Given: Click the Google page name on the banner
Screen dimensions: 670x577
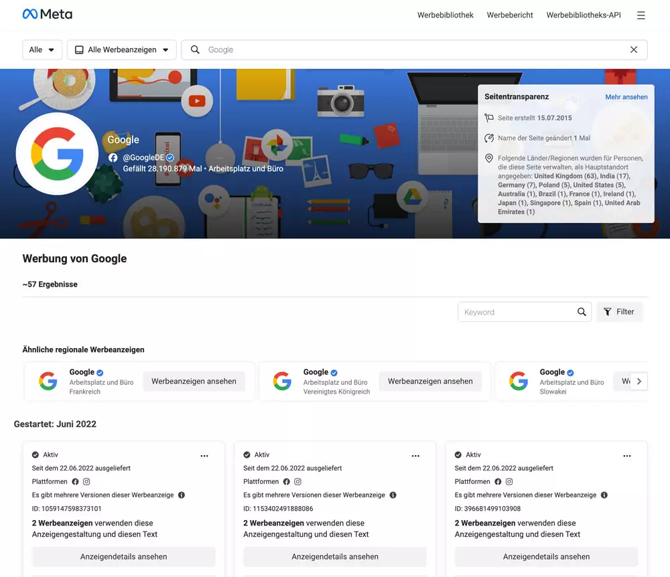Looking at the screenshot, I should tap(123, 139).
